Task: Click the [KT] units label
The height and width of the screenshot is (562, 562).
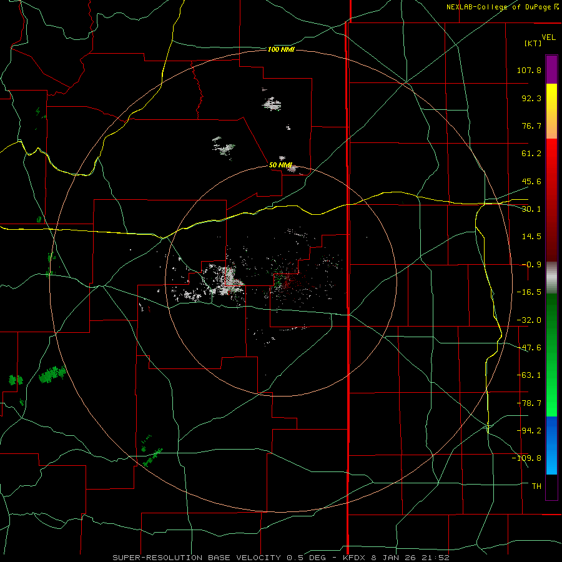Action: [x=533, y=43]
